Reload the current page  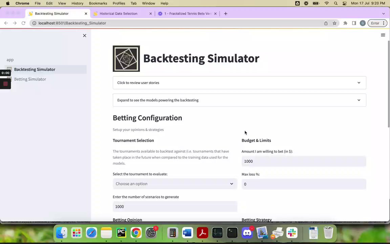click(23, 23)
